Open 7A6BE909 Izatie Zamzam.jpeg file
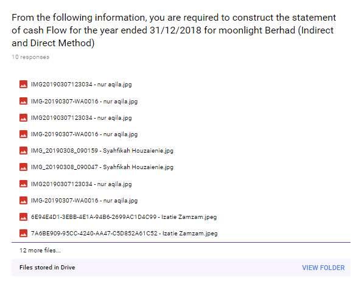This screenshot has width=356, height=281. pyautogui.click(x=124, y=234)
